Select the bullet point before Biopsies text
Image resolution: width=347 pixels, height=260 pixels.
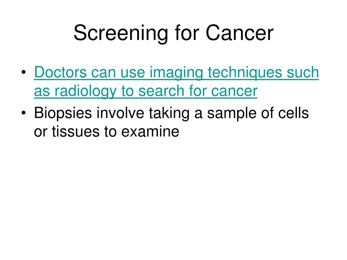pos(24,113)
